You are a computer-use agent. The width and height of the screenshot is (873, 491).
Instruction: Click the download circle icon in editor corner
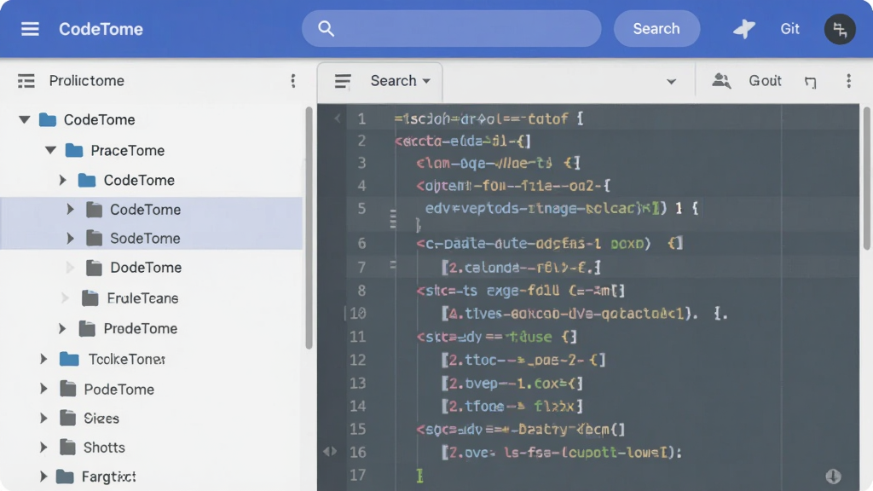click(833, 476)
